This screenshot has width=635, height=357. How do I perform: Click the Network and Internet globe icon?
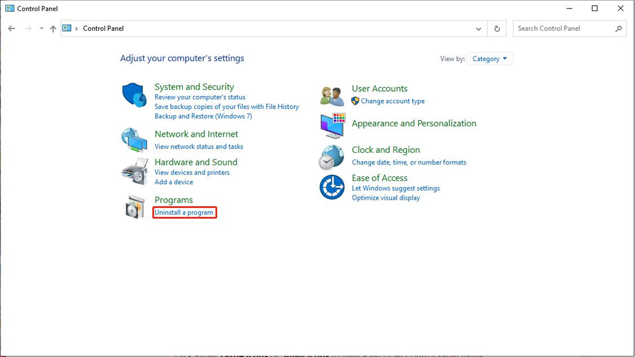pyautogui.click(x=134, y=140)
